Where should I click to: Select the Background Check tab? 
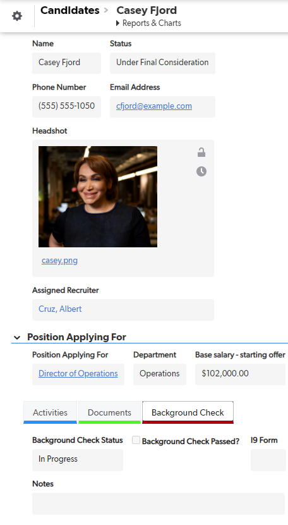click(x=188, y=412)
